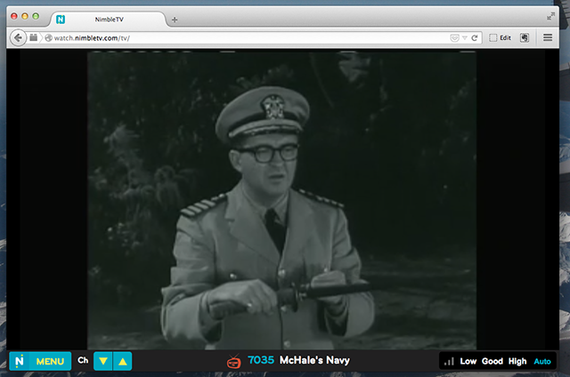Click the red TV icon beside channel number
The width and height of the screenshot is (570, 377).
(x=234, y=361)
